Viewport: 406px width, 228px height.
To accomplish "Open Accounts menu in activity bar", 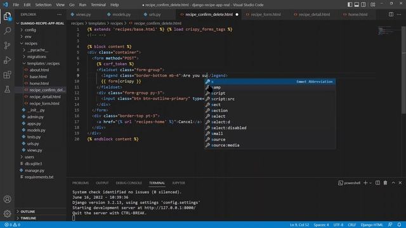I will click(x=7, y=199).
